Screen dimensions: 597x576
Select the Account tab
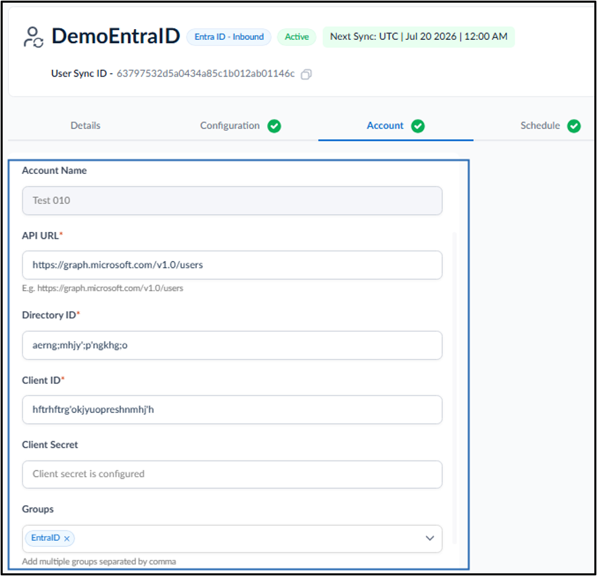coord(385,126)
